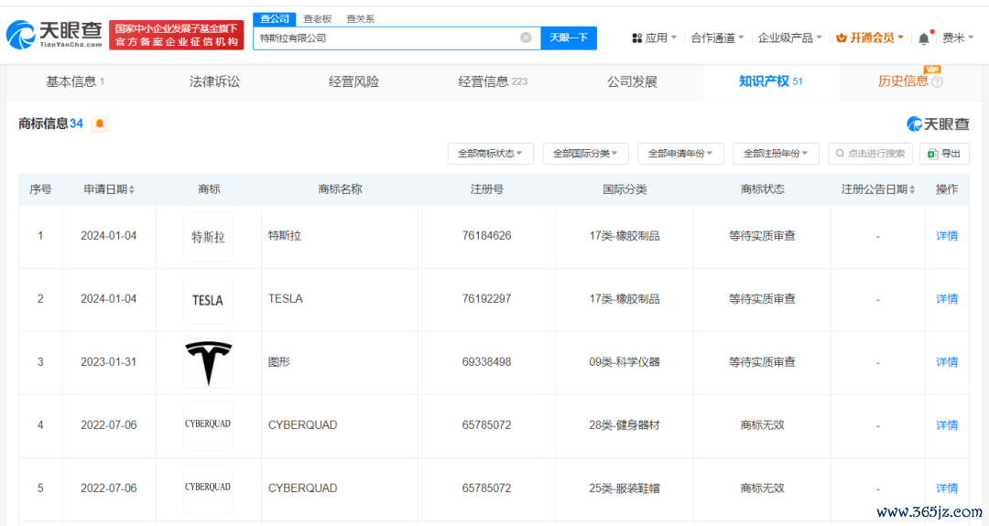
Task: Open 详情 for CYBERQUAD 28类 row
Action: tap(947, 425)
